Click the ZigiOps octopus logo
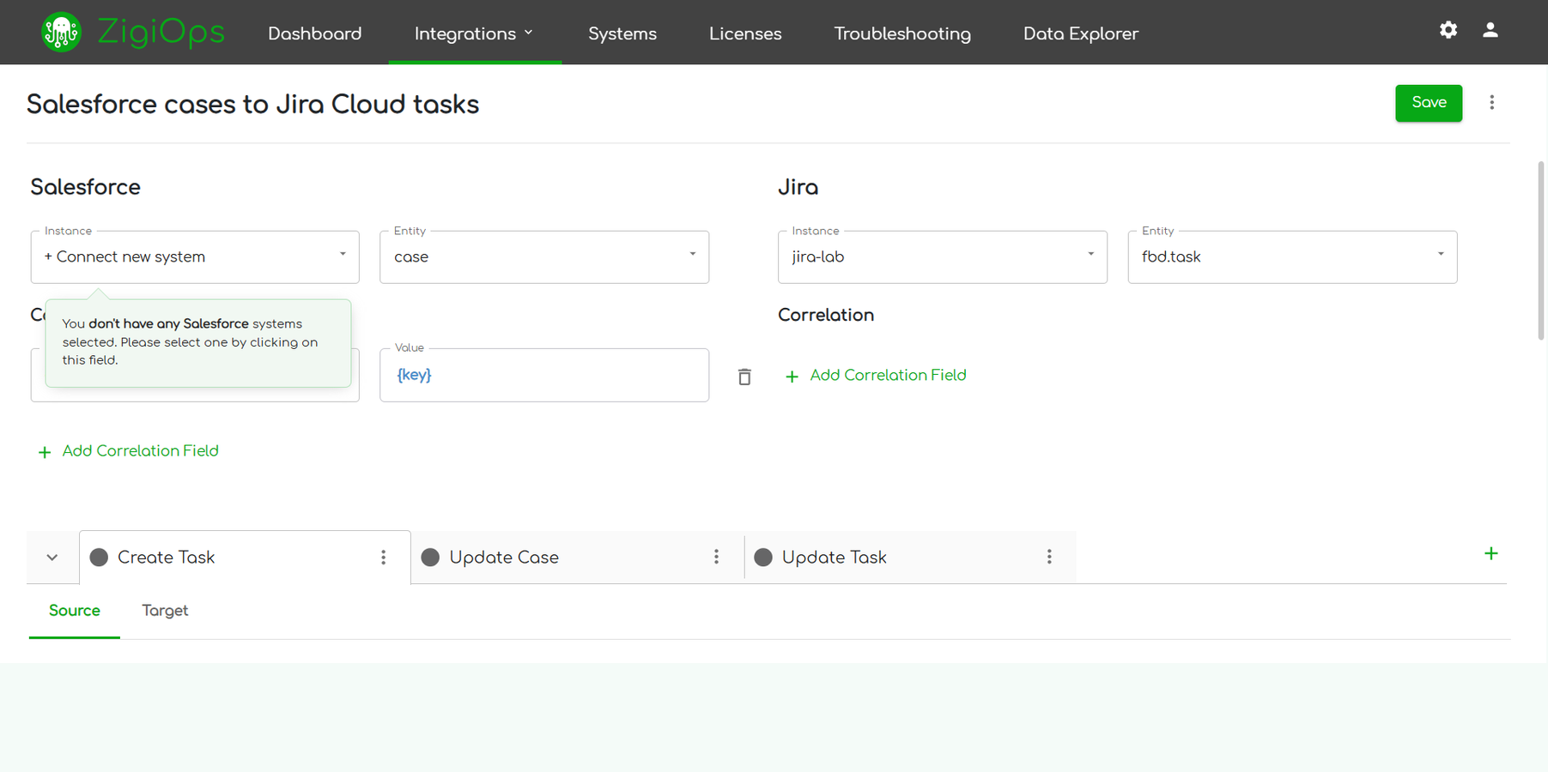The image size is (1548, 772). pyautogui.click(x=61, y=33)
